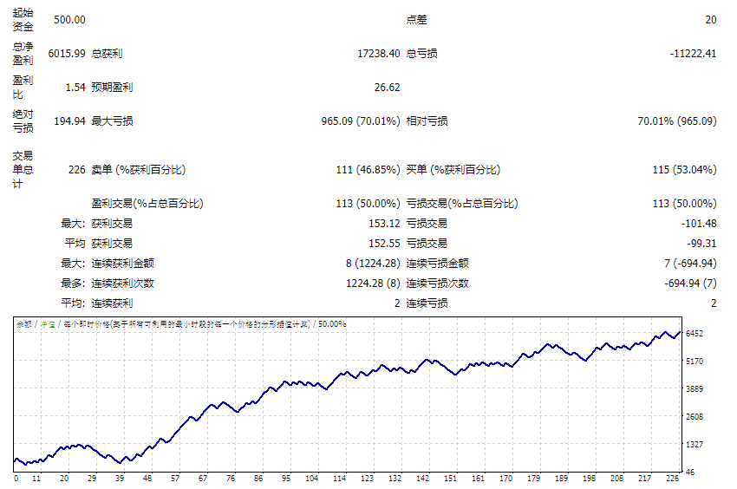Image resolution: width=737 pixels, height=489 pixels.
Task: Click the 总亏损 value -11222.41
Action: click(693, 53)
